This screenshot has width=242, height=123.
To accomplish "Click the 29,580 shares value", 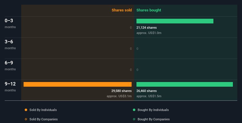I will [121, 91].
